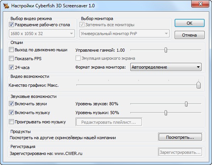Uncheck Включить музыку option

pyautogui.click(x=11, y=113)
